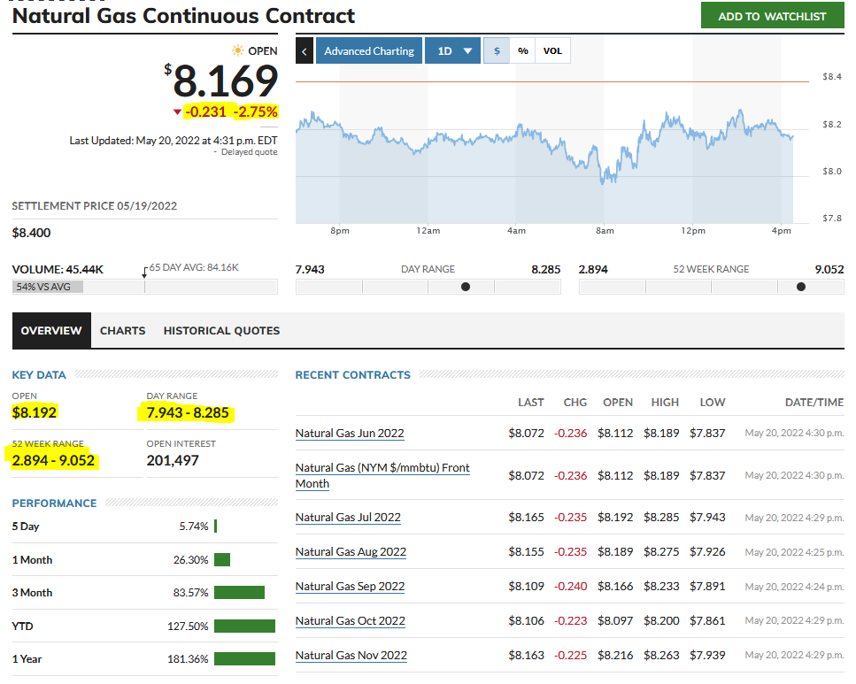Click the LOW column header
This screenshot has width=856, height=684.
[x=713, y=403]
